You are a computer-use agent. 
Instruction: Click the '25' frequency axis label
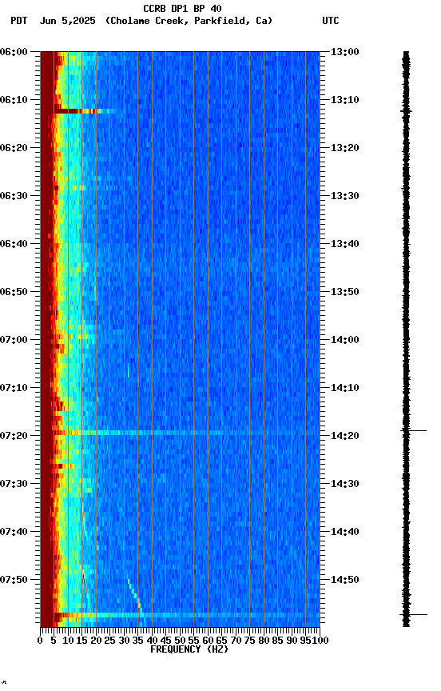(110, 641)
